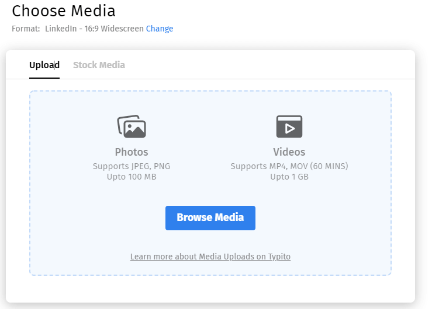Click the Videos play icon
The image size is (432, 309).
(x=289, y=127)
